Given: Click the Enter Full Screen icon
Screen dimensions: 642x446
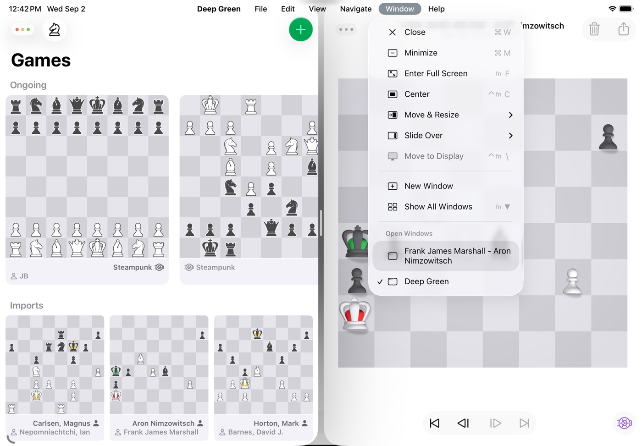Looking at the screenshot, I should 393,73.
